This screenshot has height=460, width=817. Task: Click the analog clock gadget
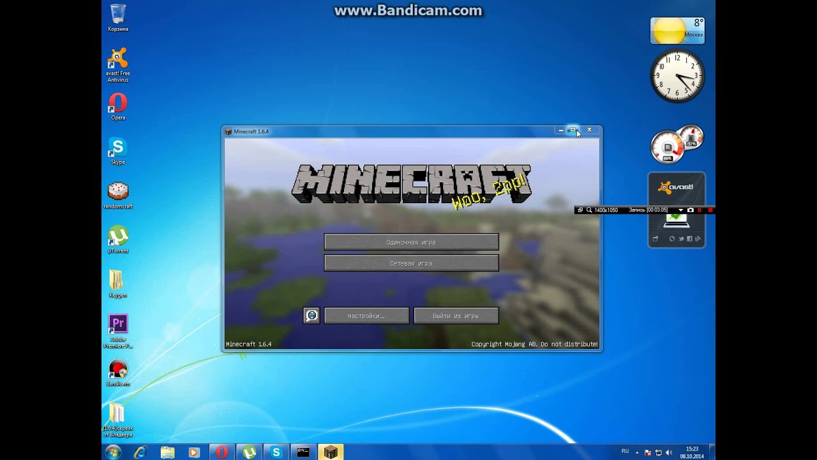click(677, 75)
